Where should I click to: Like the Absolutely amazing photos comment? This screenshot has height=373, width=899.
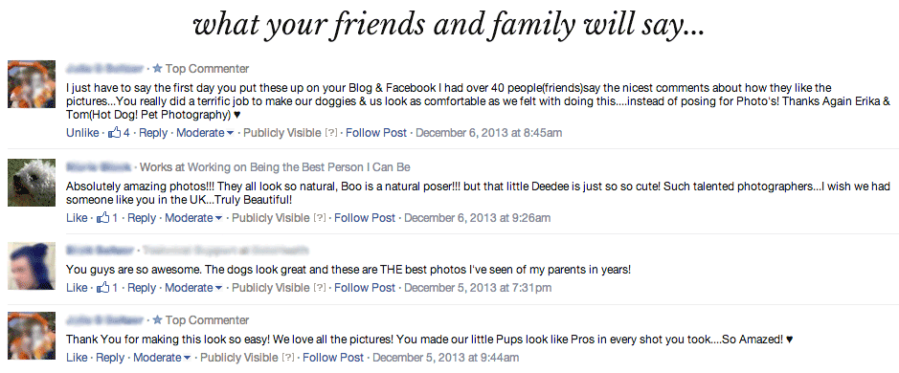pyautogui.click(x=77, y=218)
